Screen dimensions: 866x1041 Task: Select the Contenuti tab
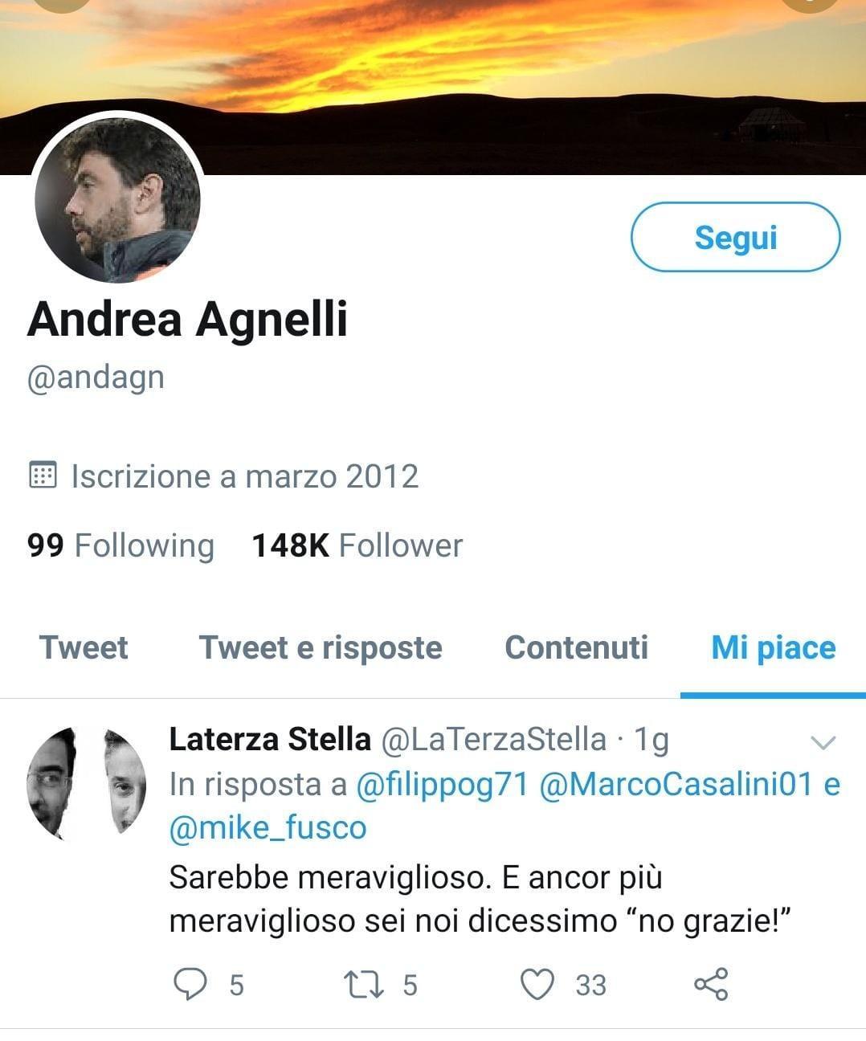point(576,647)
